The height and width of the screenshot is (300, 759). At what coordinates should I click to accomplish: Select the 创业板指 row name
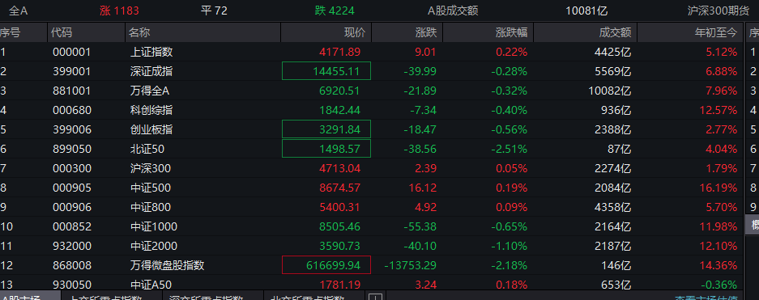click(x=151, y=129)
